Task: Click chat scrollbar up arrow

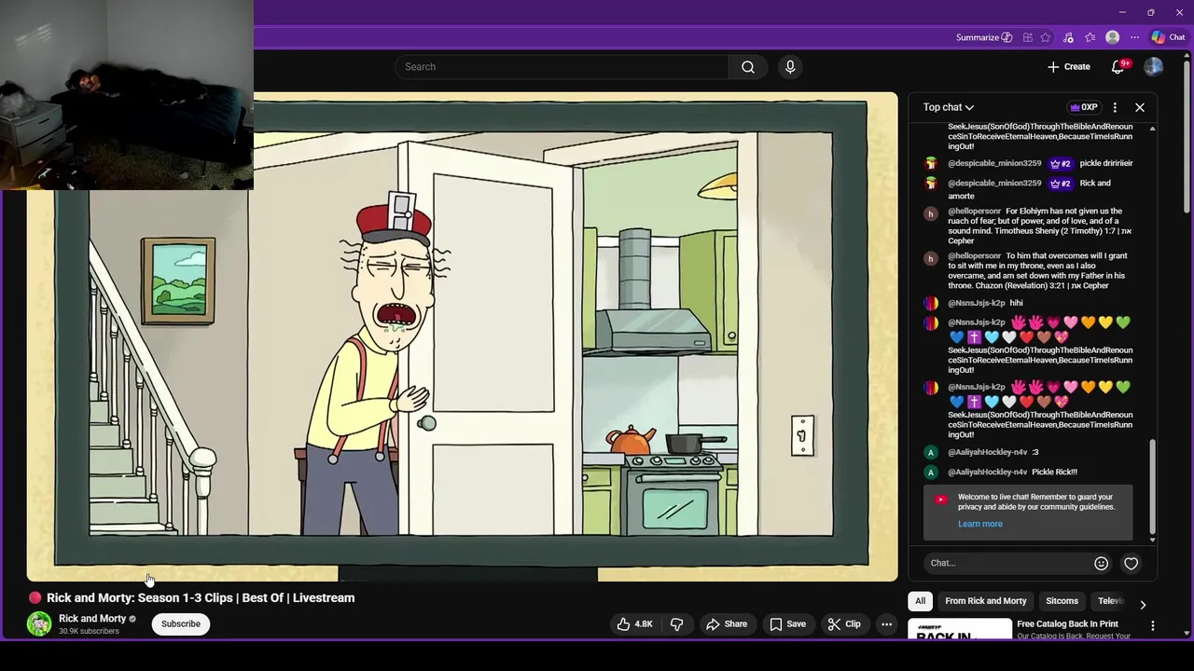Action: pyautogui.click(x=1152, y=128)
